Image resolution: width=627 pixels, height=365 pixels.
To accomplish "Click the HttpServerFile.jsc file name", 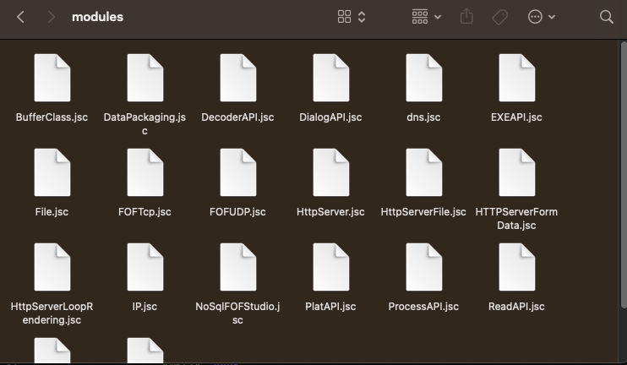I will click(424, 212).
